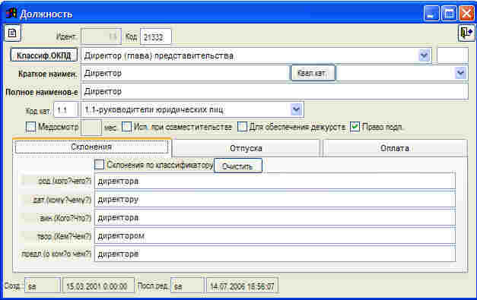Minimize the Должность window
Viewport: 477px width, 300px height.
431,14
